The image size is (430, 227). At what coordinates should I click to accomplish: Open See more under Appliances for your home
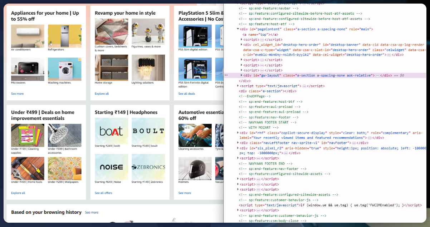(17, 94)
